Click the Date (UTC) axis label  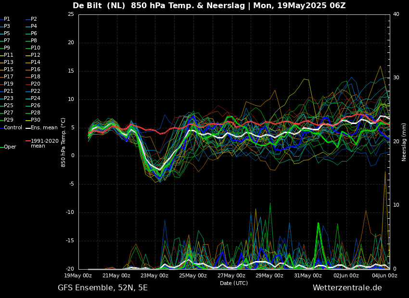click(x=234, y=284)
